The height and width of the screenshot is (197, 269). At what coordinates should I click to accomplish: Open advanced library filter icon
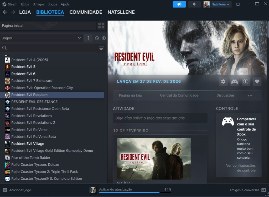pyautogui.click(x=101, y=48)
